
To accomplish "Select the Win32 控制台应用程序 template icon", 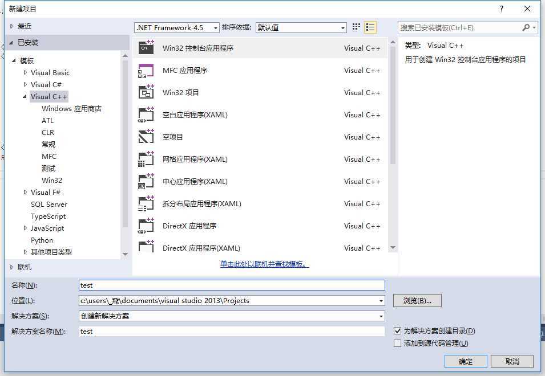I will (x=146, y=48).
